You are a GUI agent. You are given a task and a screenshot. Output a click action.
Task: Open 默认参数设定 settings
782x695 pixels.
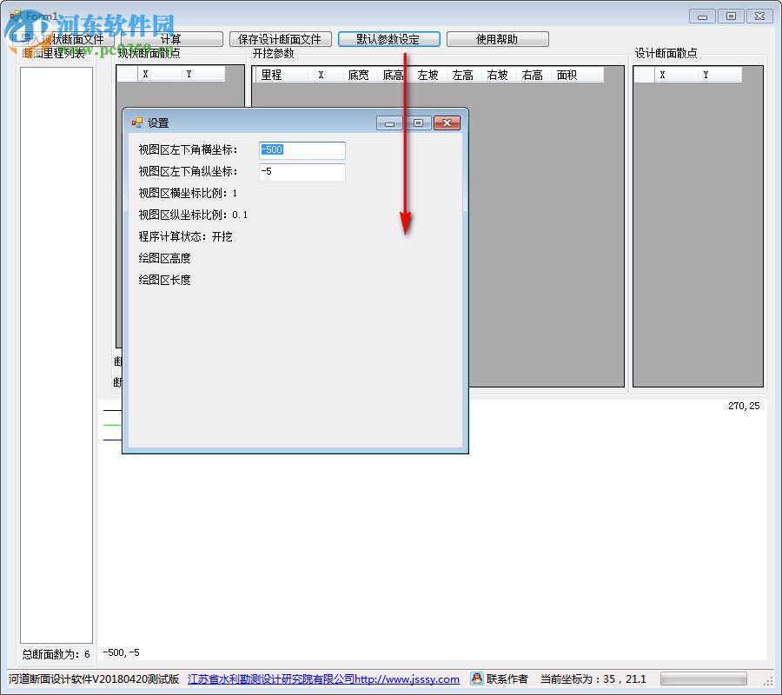click(389, 39)
